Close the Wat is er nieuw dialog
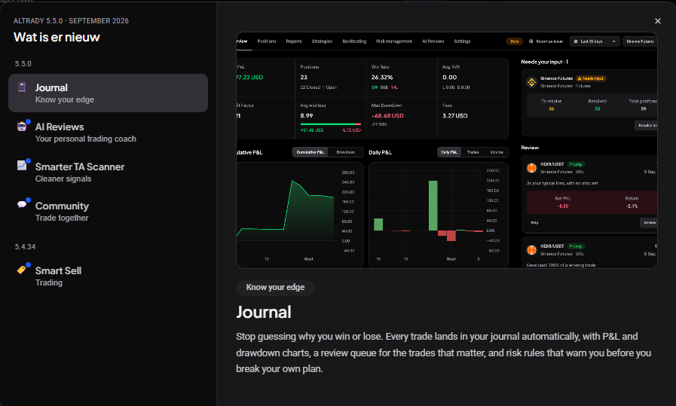676x406 pixels. coord(657,20)
